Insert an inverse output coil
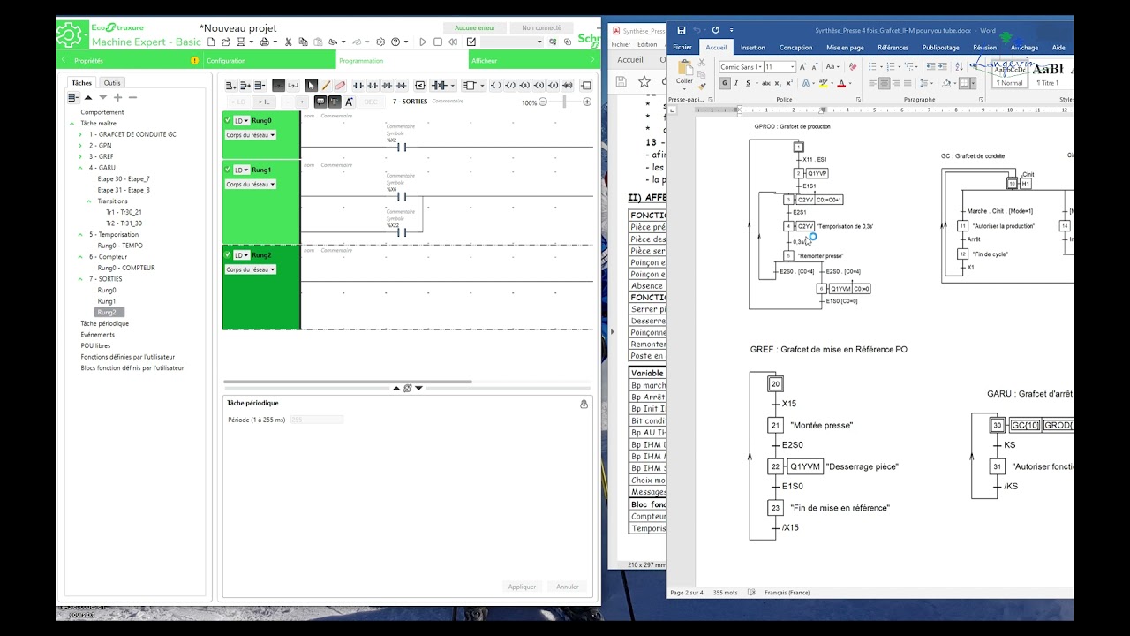Viewport: 1130px width, 636px height. (510, 86)
